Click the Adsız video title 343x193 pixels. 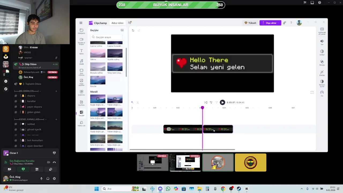(117, 23)
